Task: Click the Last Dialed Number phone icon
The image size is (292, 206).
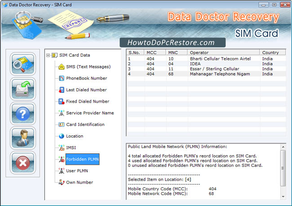Action: (62, 90)
